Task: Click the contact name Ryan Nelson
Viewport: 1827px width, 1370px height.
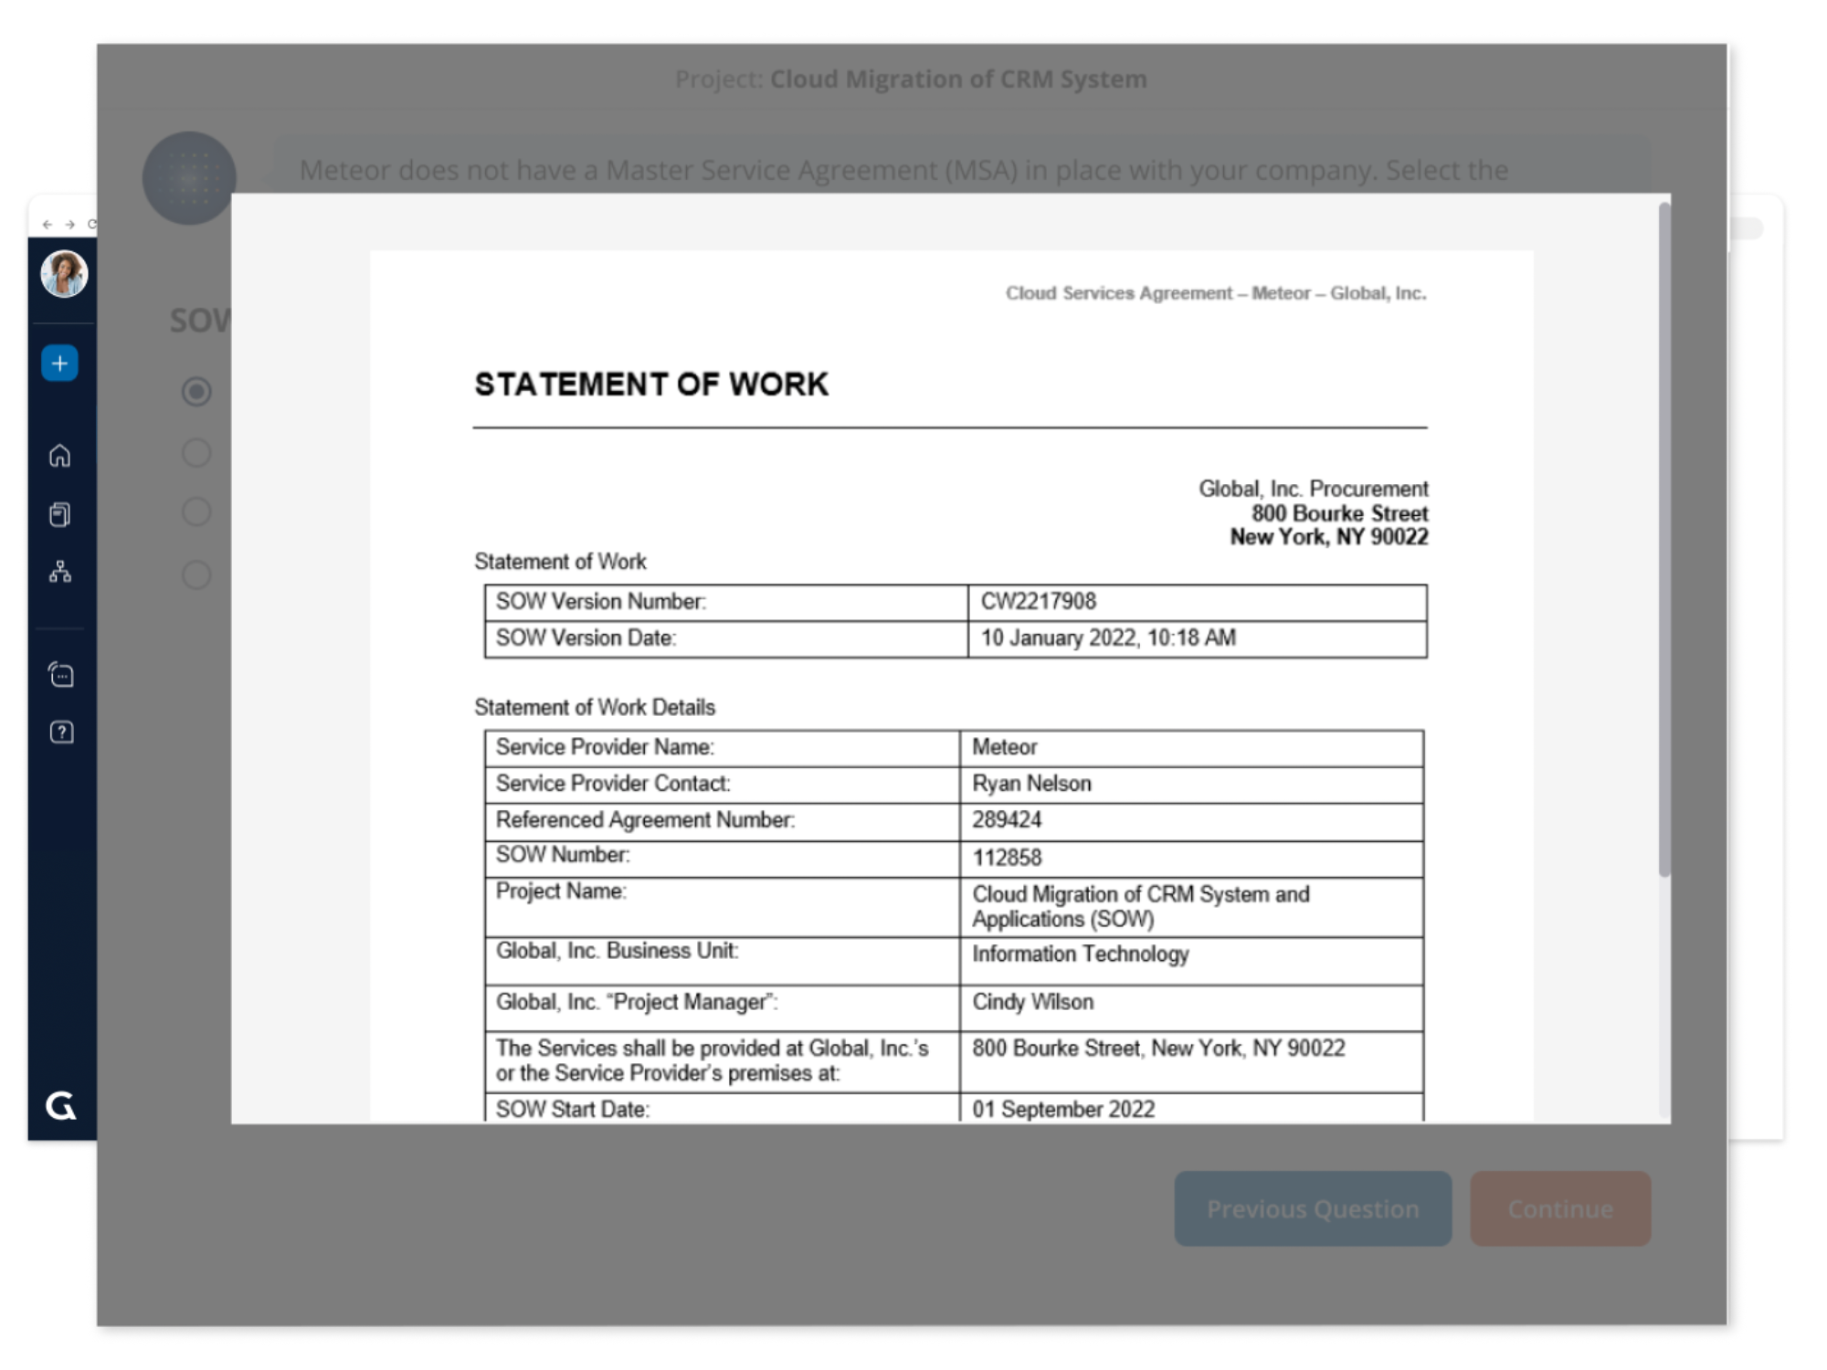Action: coord(1031,784)
